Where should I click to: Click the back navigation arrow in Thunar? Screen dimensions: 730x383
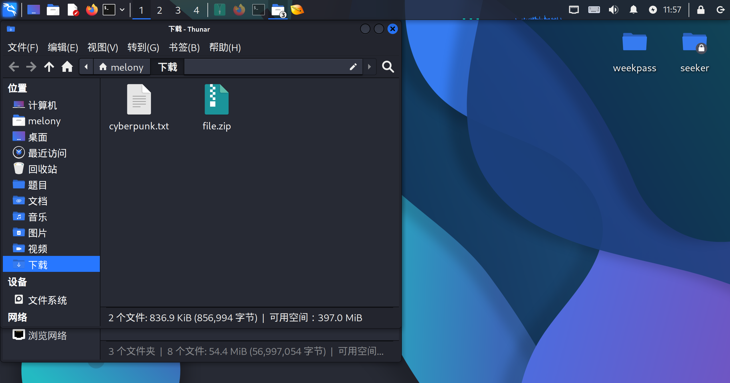13,67
